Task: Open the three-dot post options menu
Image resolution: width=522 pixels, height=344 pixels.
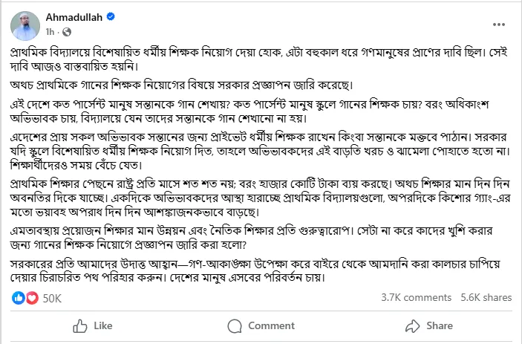Action: coord(499,25)
